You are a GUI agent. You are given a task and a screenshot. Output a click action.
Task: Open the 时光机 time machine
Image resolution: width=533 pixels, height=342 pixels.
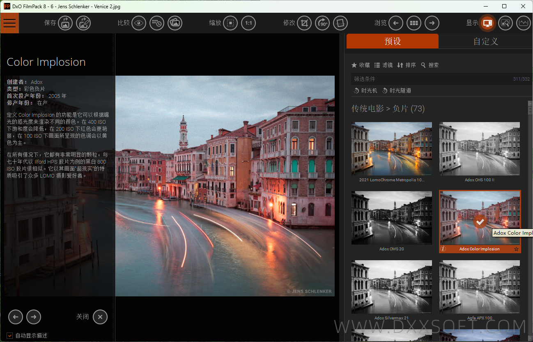(x=365, y=90)
